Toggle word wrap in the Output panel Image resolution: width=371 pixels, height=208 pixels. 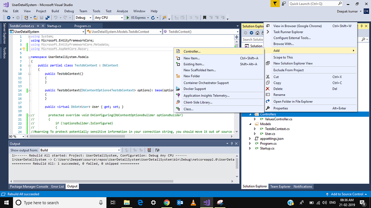pos(157,150)
